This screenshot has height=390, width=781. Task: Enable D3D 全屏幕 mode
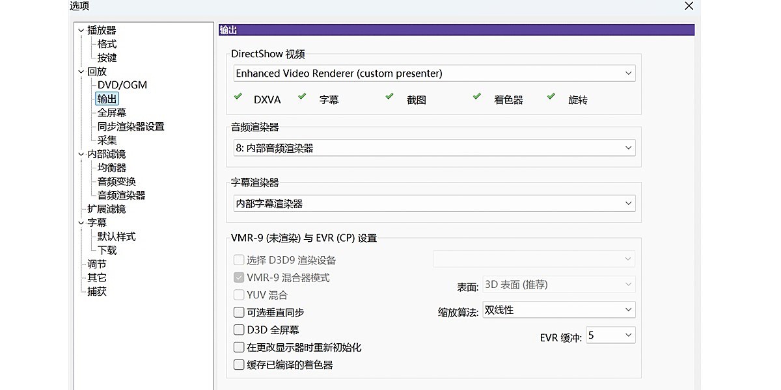click(x=240, y=330)
